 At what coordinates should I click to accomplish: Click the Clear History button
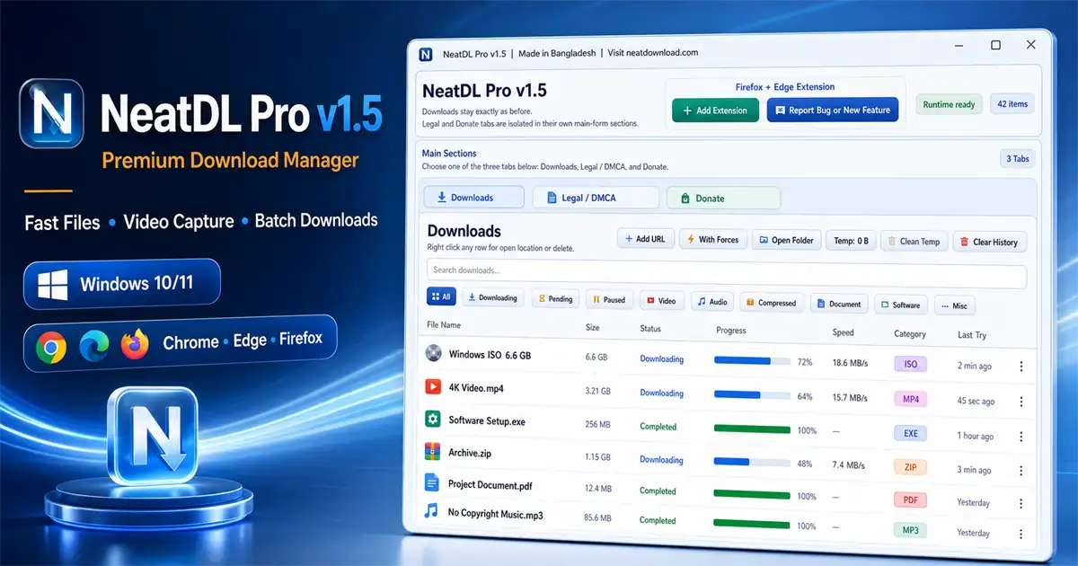point(989,242)
